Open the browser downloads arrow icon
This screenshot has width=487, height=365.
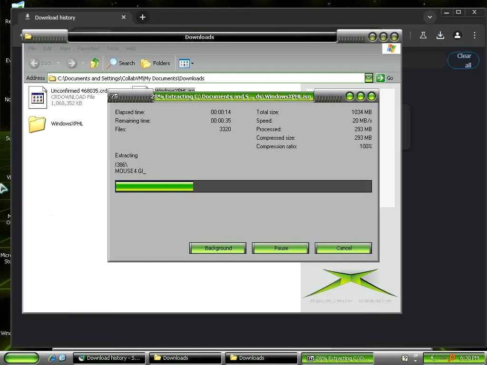pos(440,35)
